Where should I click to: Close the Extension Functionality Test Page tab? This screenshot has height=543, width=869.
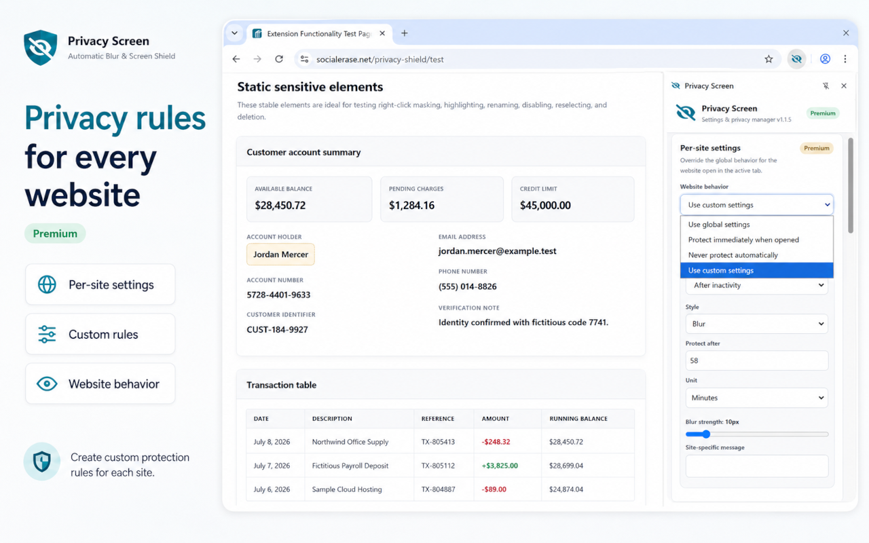coord(383,33)
